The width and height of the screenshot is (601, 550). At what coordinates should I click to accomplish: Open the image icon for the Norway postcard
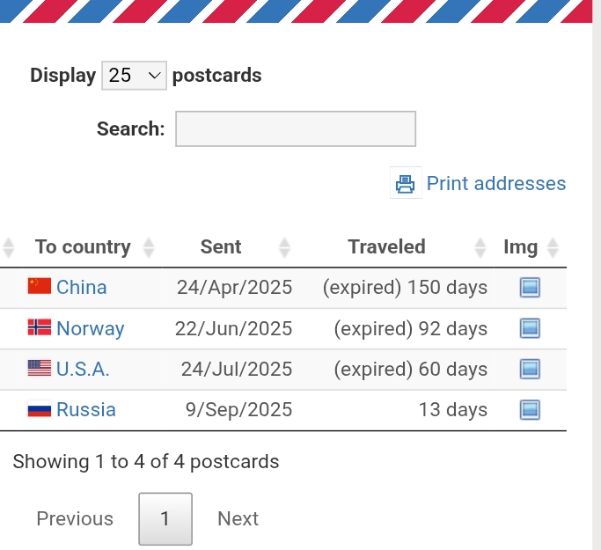pyautogui.click(x=530, y=328)
